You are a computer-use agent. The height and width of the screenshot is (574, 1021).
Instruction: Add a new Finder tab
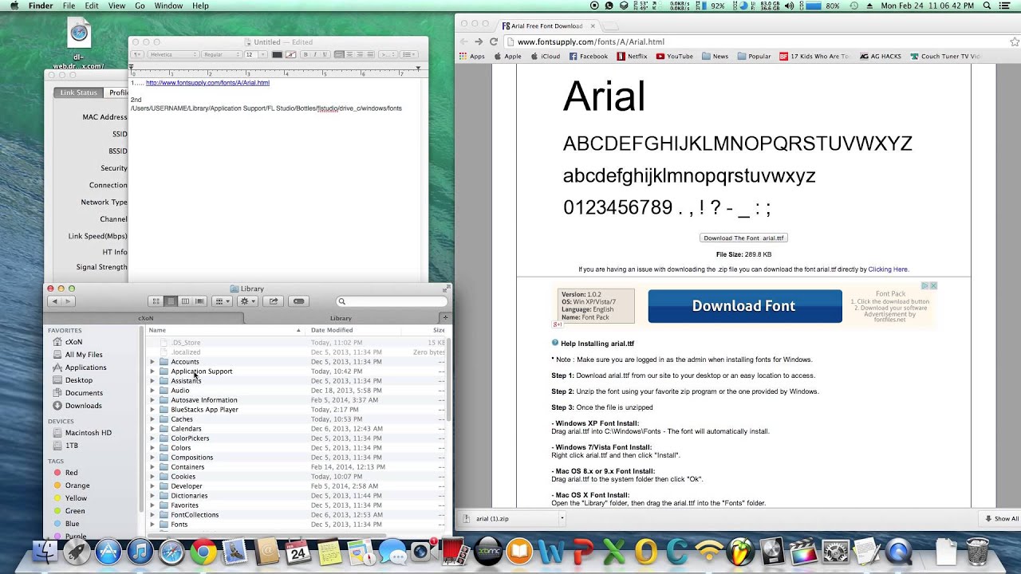point(445,318)
